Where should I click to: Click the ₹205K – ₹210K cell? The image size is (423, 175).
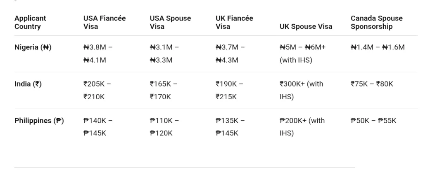98,90
